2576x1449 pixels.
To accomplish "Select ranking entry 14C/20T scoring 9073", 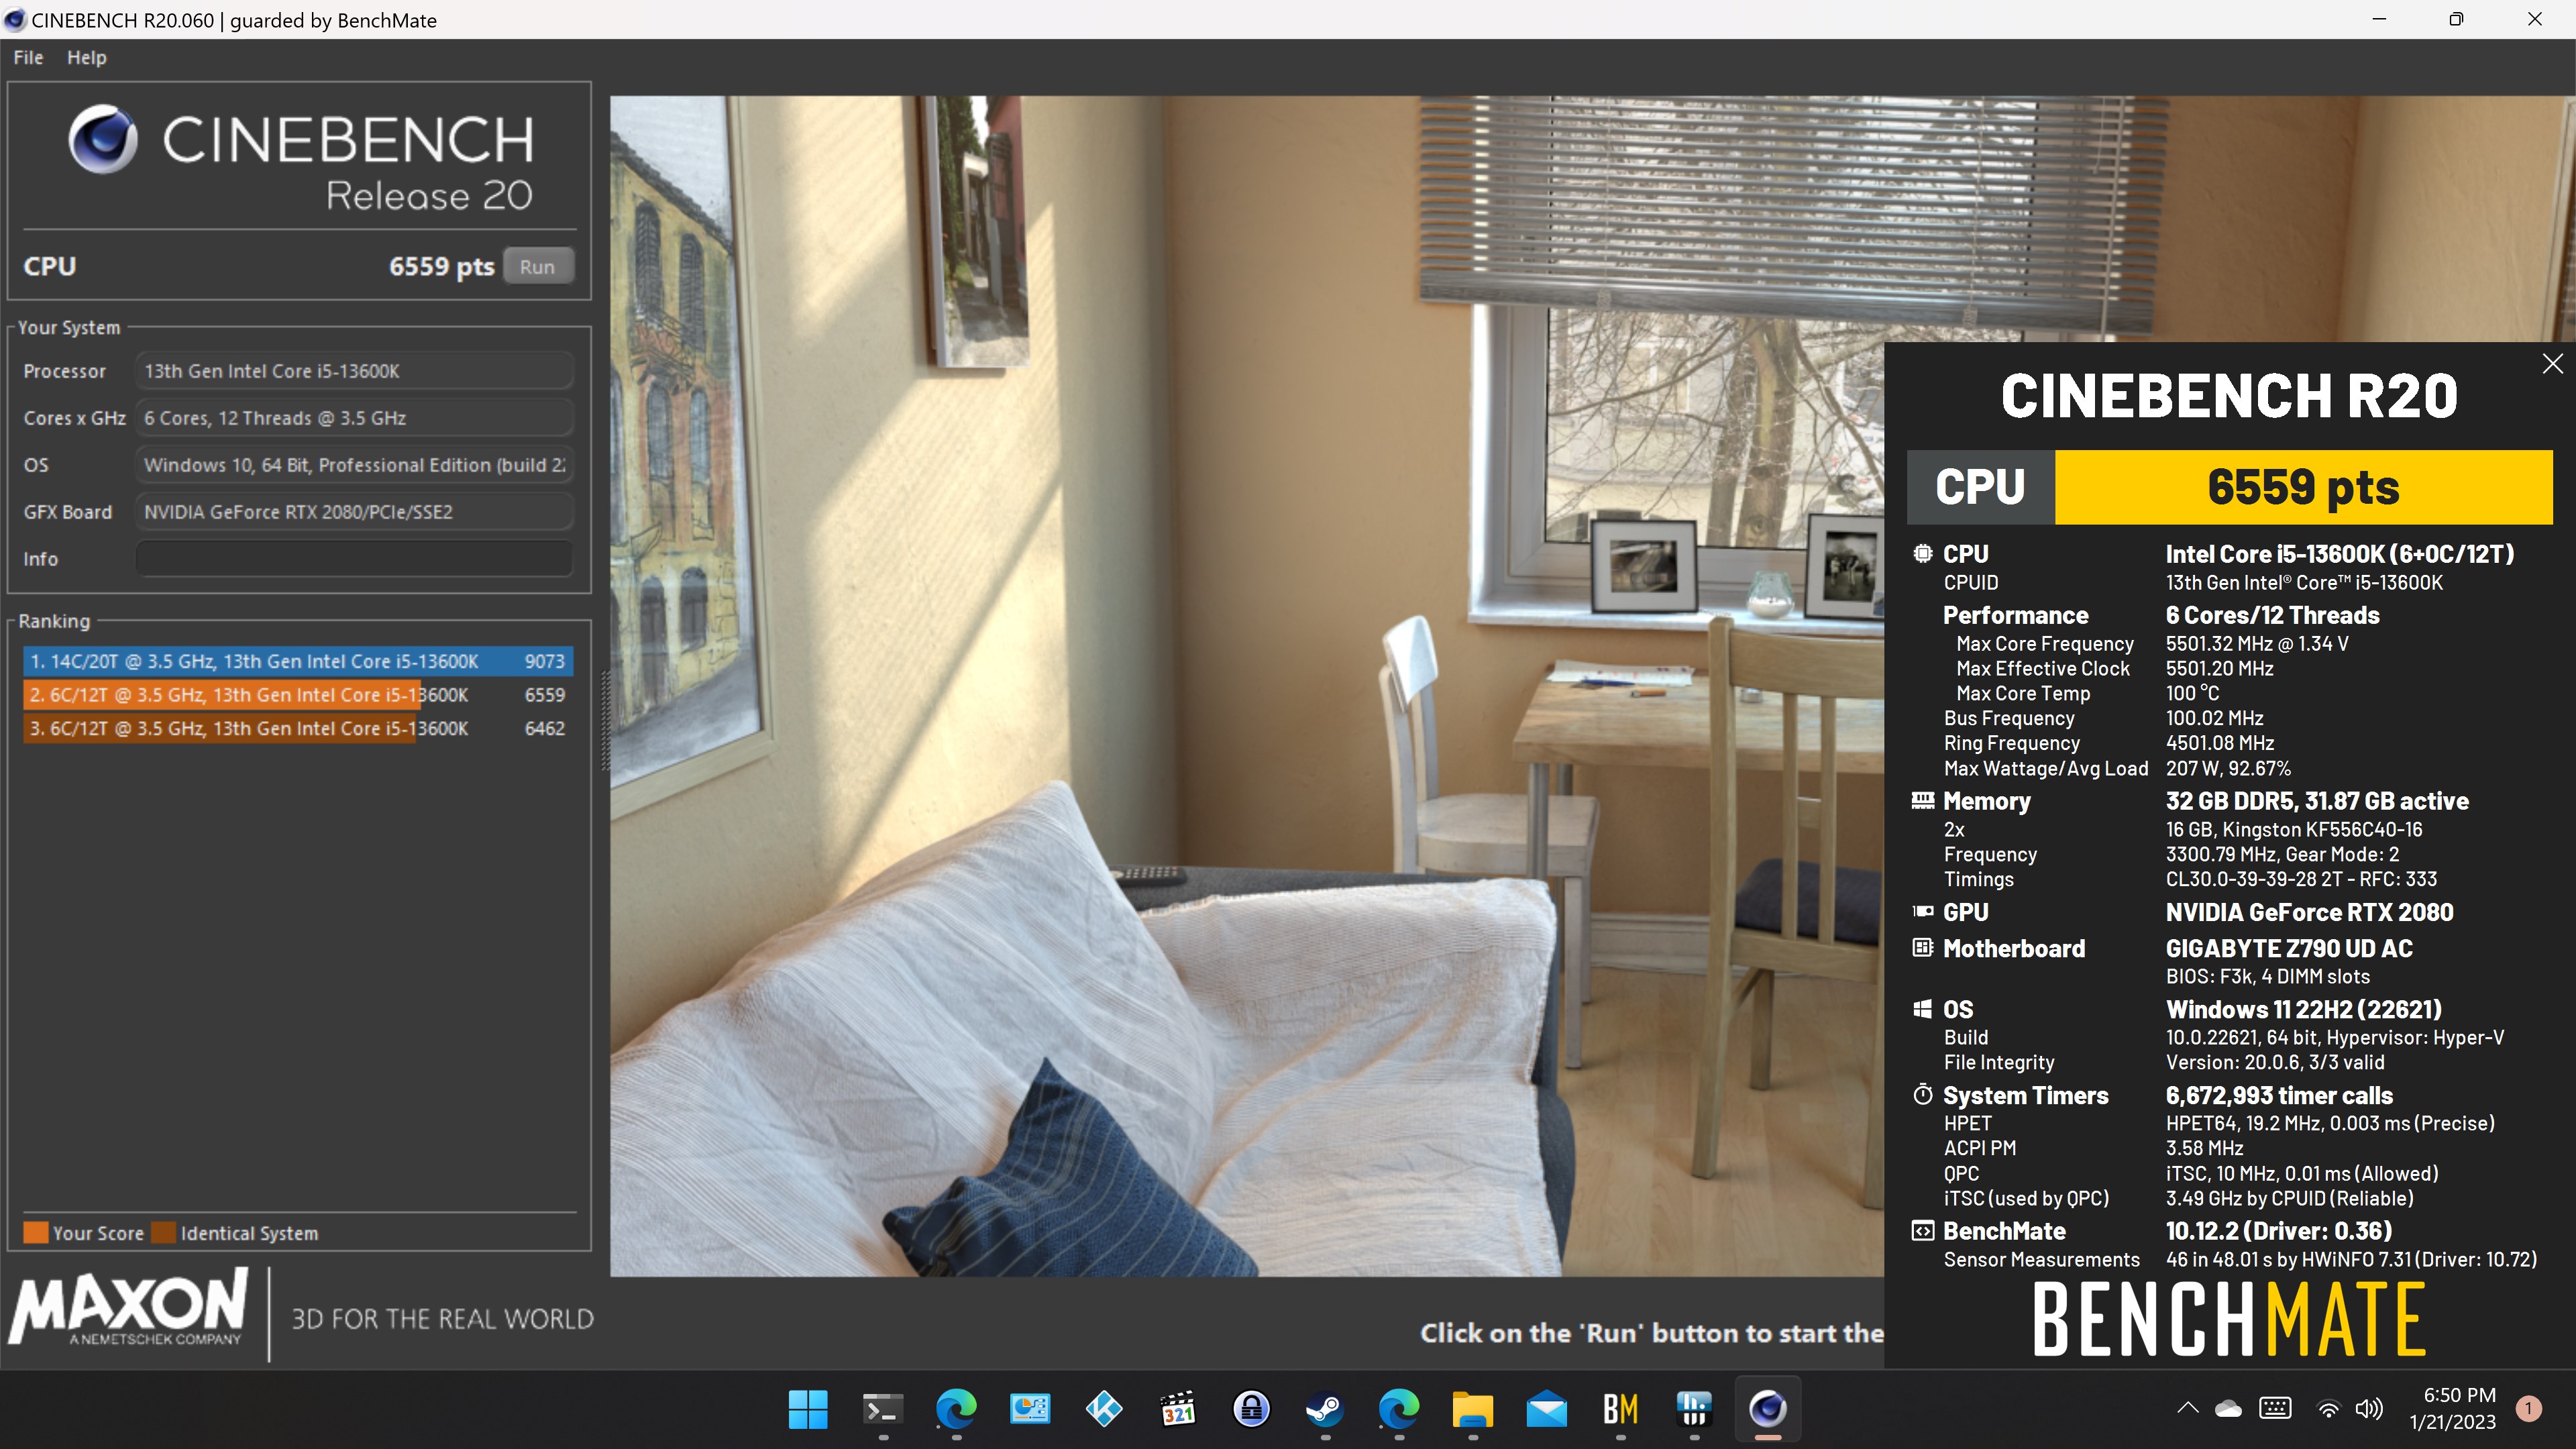I will 298,661.
